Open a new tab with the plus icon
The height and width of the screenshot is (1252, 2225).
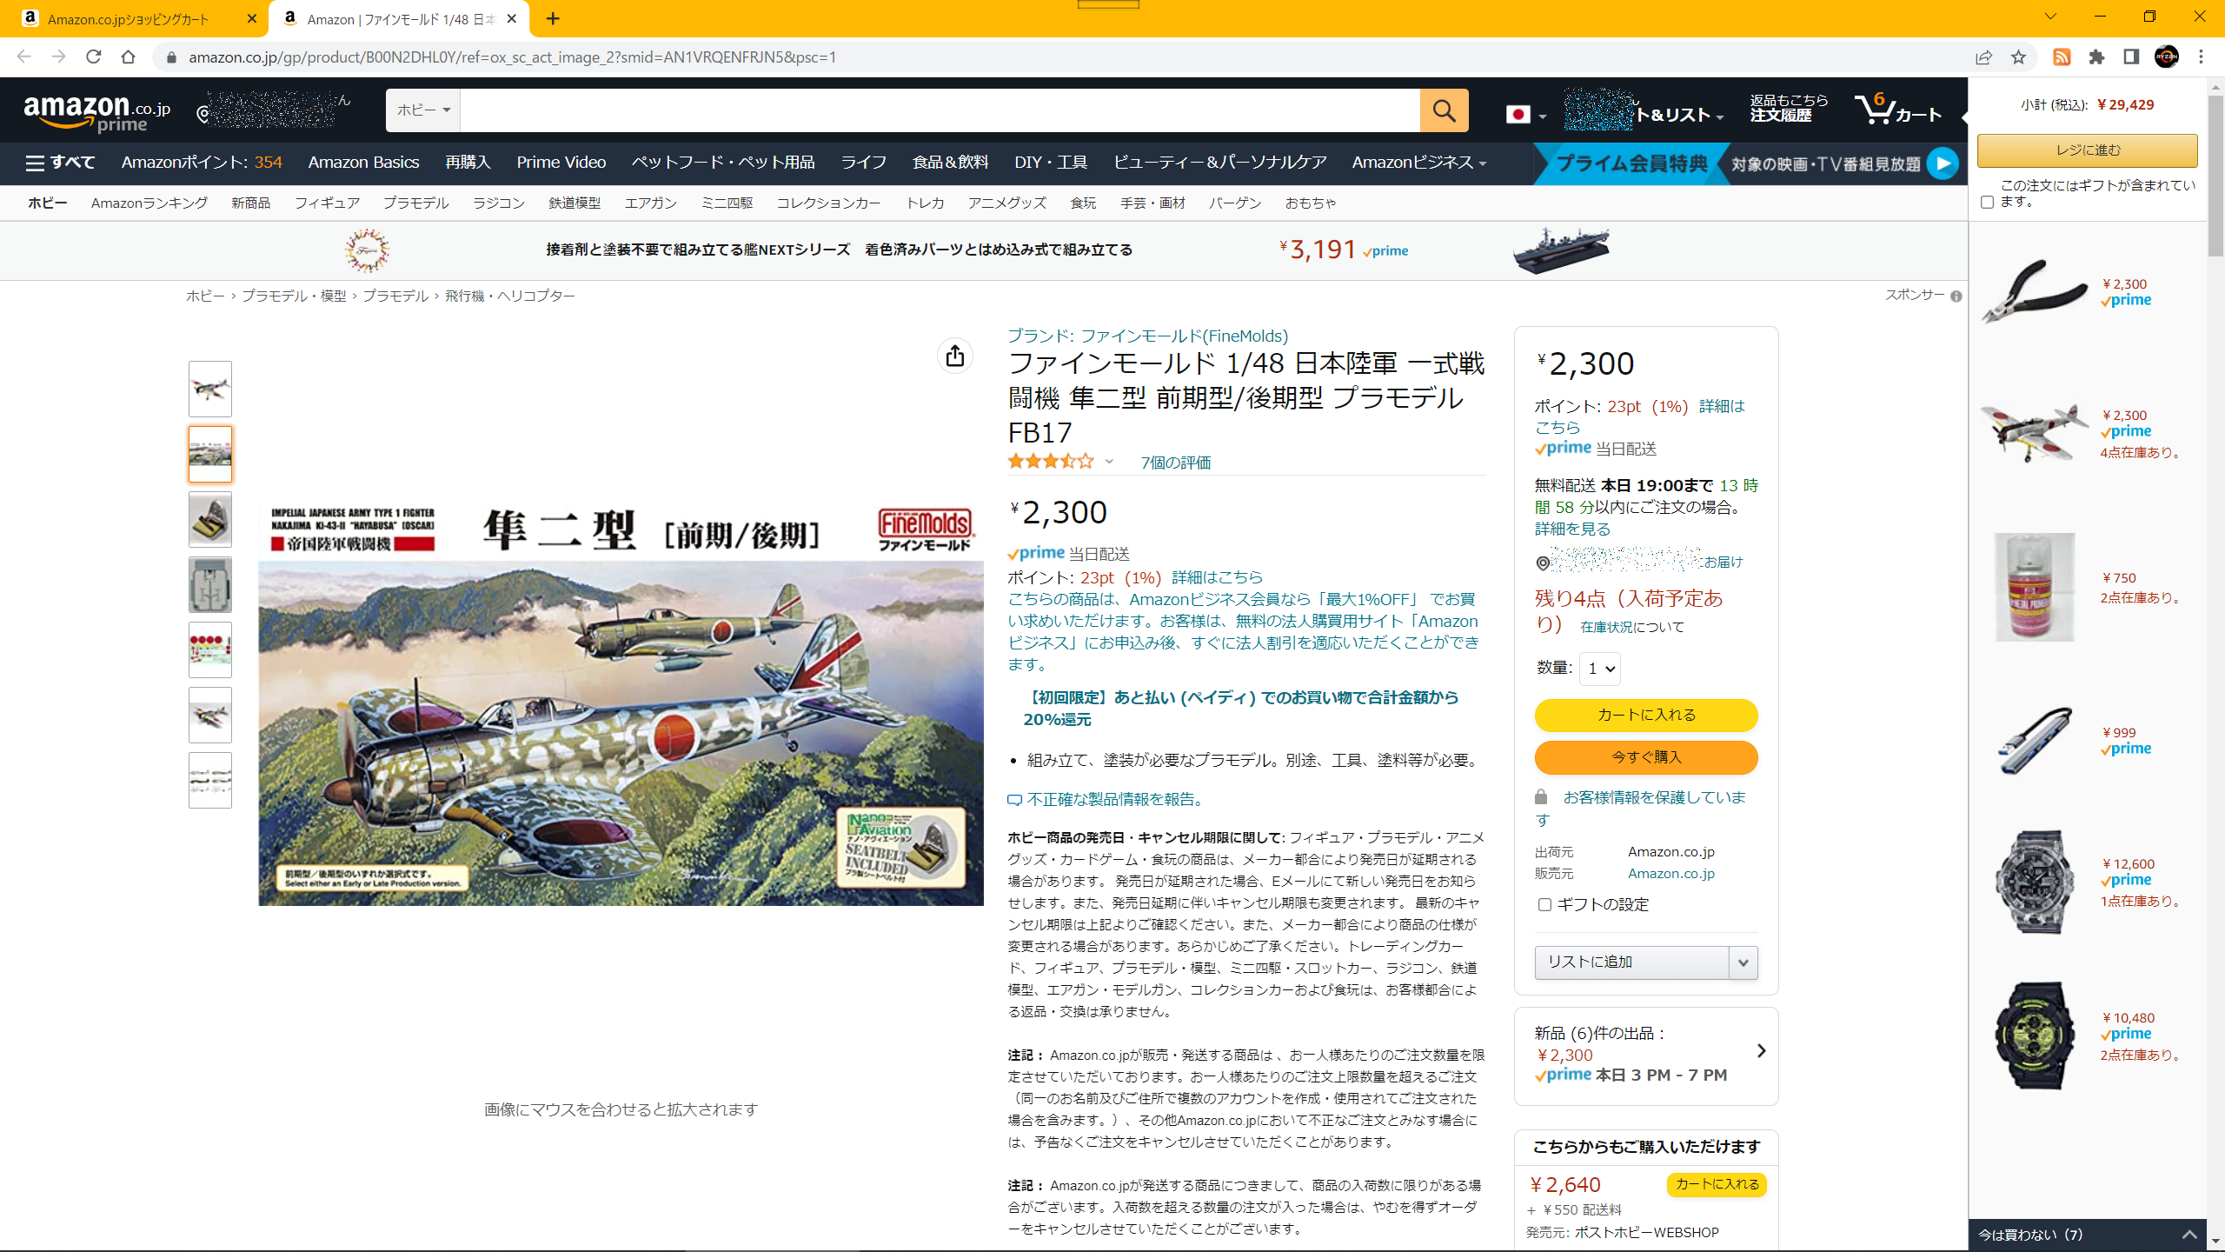point(553,18)
